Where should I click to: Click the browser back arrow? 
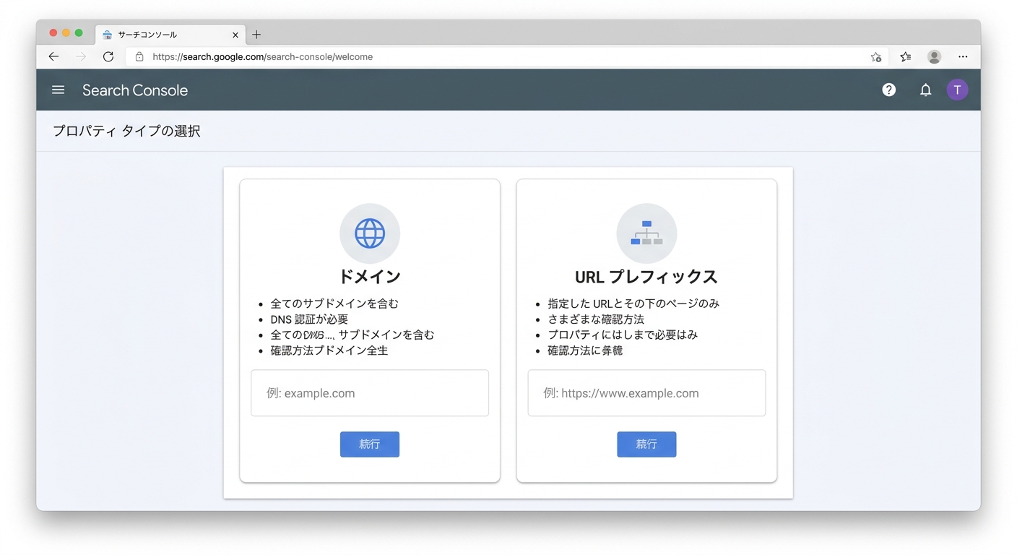pos(53,56)
